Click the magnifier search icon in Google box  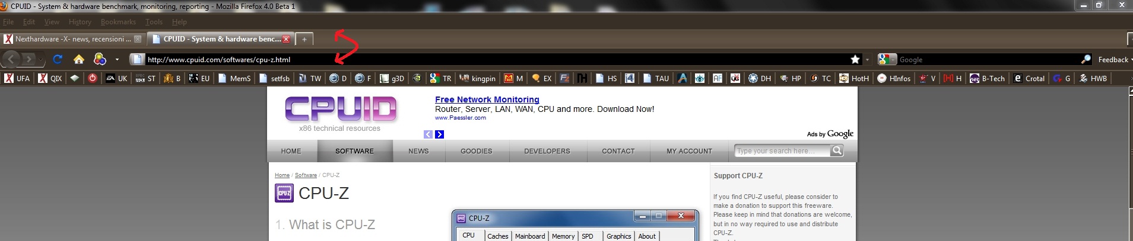click(x=1086, y=59)
